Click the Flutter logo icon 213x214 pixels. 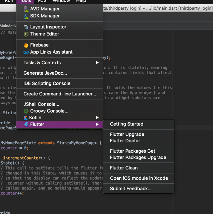click(26, 124)
